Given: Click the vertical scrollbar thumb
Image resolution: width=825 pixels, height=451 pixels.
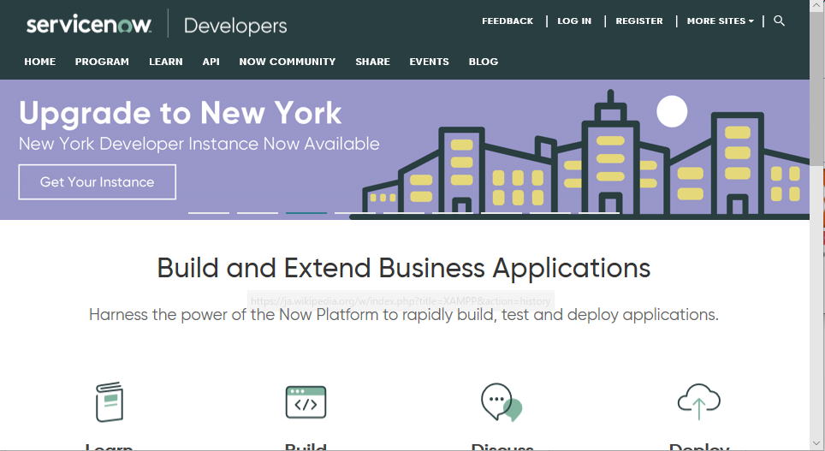Looking at the screenshot, I should pyautogui.click(x=817, y=87).
